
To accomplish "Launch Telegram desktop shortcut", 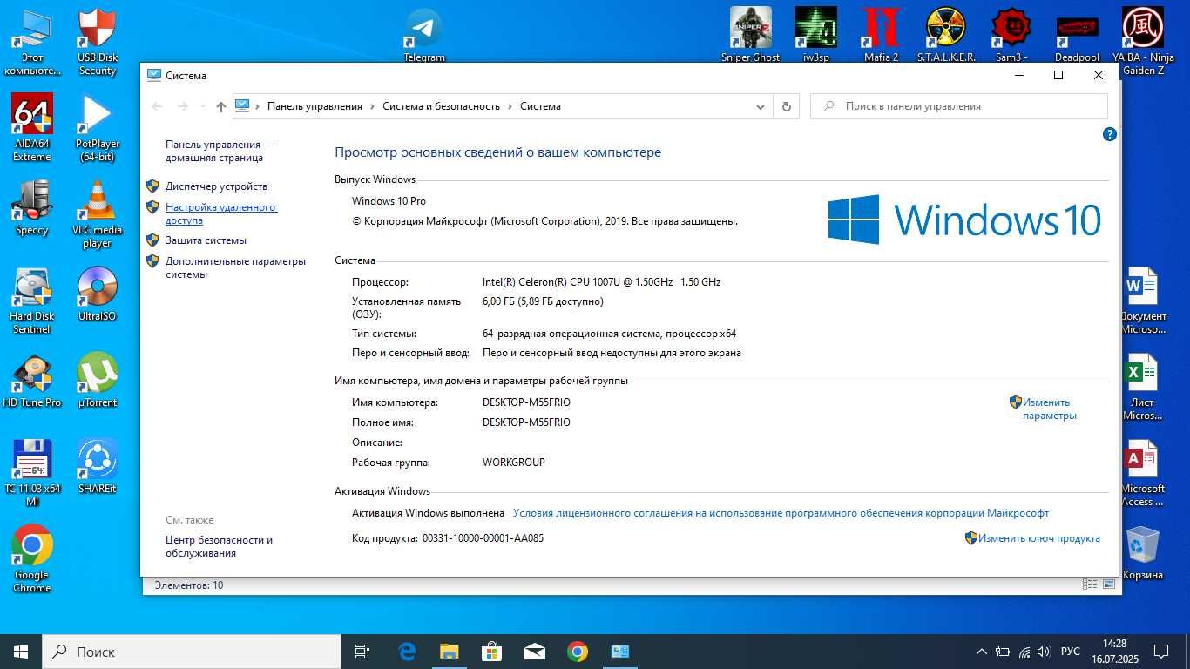I will tap(424, 35).
